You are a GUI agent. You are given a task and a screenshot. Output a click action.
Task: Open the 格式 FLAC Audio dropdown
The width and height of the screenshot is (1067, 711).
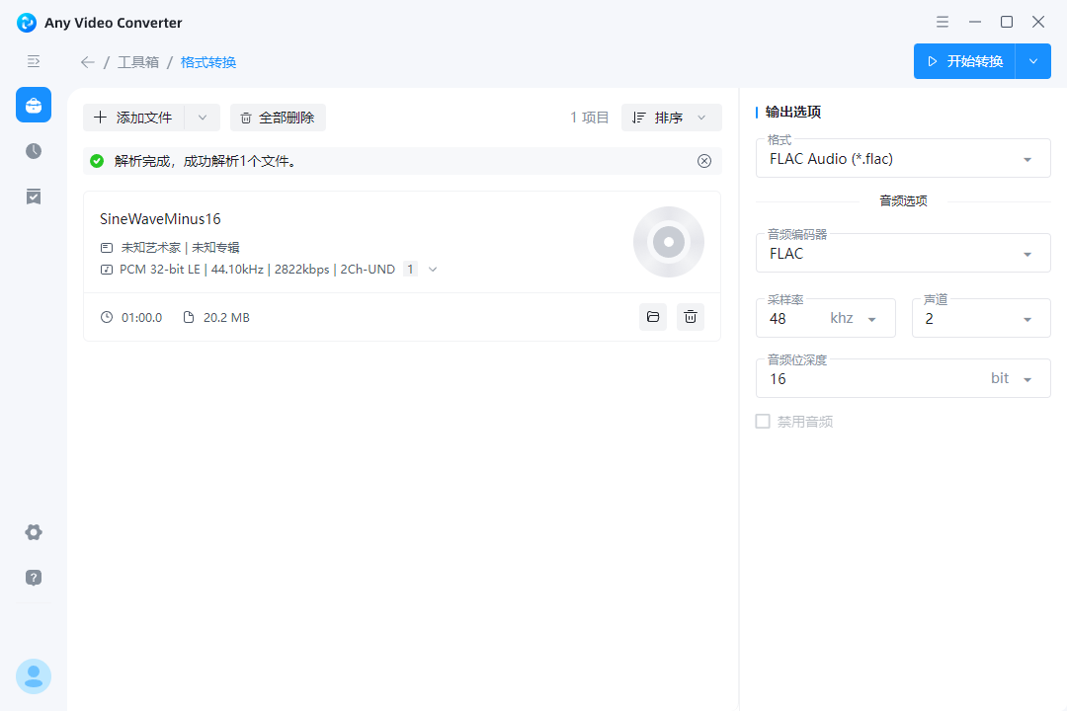tap(903, 159)
